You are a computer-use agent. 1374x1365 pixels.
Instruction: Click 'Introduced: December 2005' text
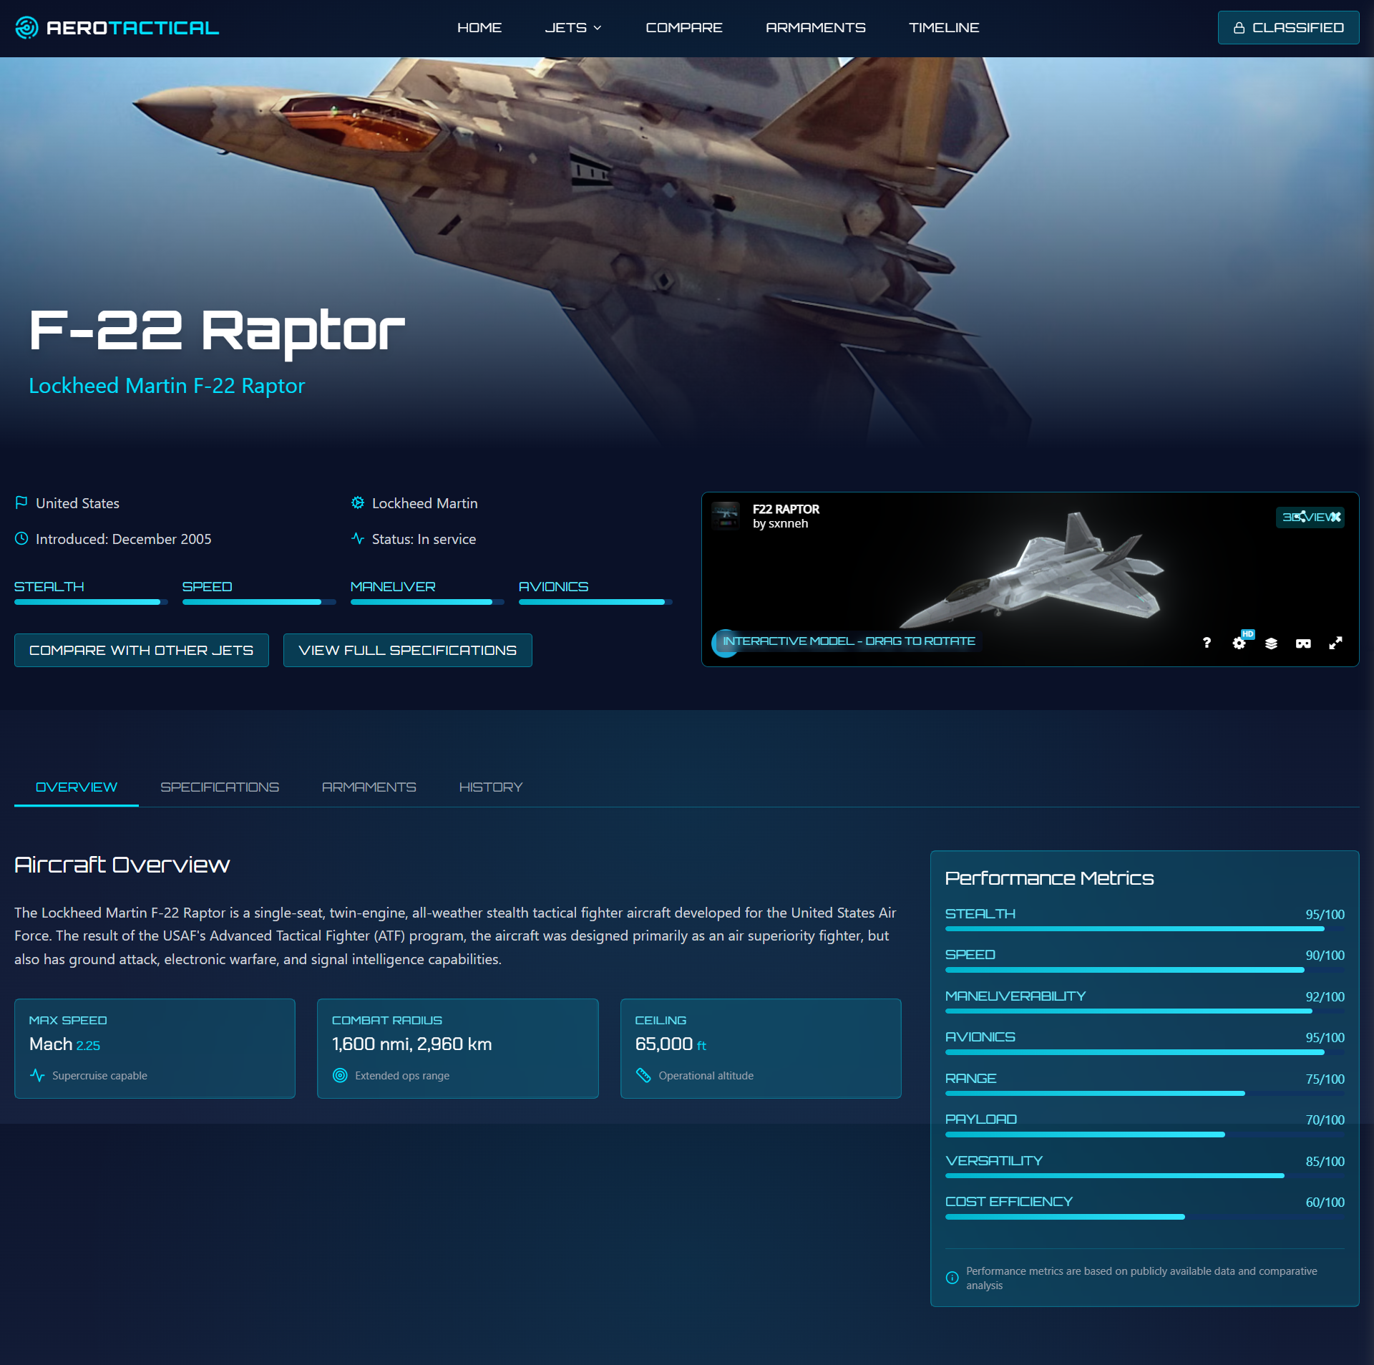pos(124,539)
